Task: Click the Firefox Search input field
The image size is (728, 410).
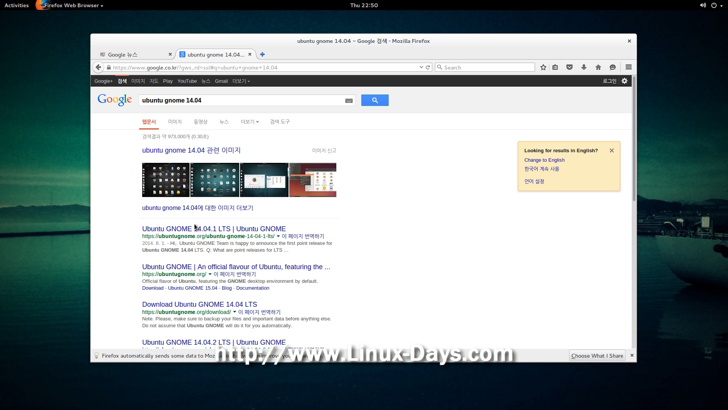Action: click(x=485, y=67)
